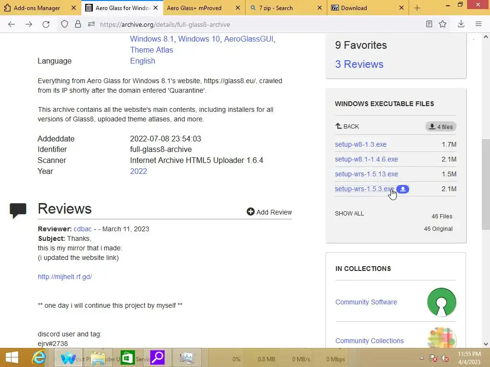Click the speech bubble Reviews icon
This screenshot has width=490, height=367.
tap(18, 210)
